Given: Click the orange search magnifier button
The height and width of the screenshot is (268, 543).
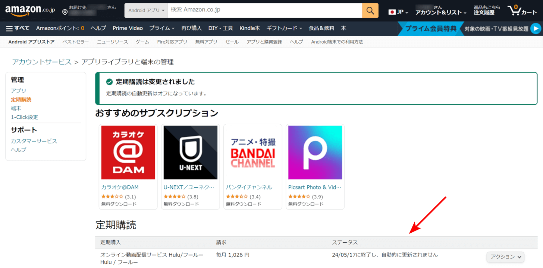Looking at the screenshot, I should 370,10.
